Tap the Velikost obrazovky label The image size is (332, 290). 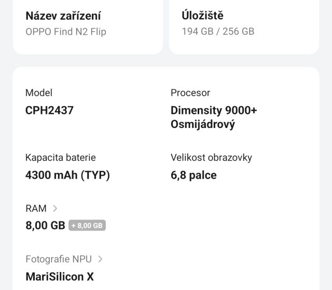click(x=211, y=157)
